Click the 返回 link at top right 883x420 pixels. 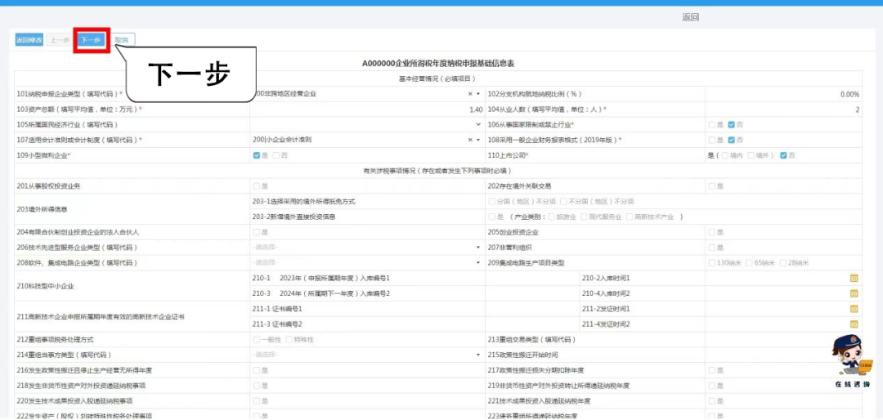pyautogui.click(x=690, y=17)
